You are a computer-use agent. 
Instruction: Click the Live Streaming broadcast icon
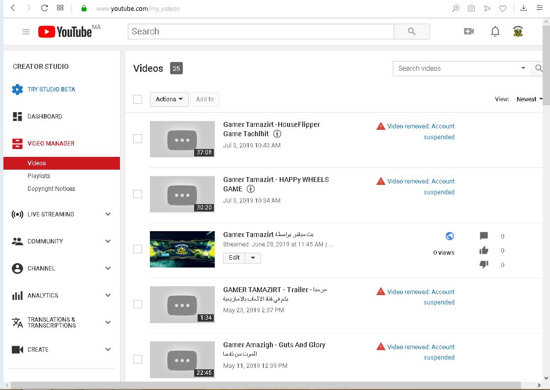[17, 214]
